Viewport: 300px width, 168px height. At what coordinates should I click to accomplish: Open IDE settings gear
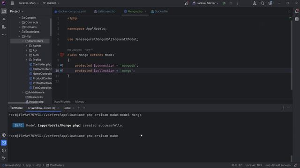coord(270,3)
